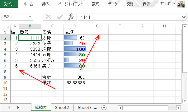Select the 美子 name cell
Viewport: 188px width, 112px height.
(x=53, y=66)
